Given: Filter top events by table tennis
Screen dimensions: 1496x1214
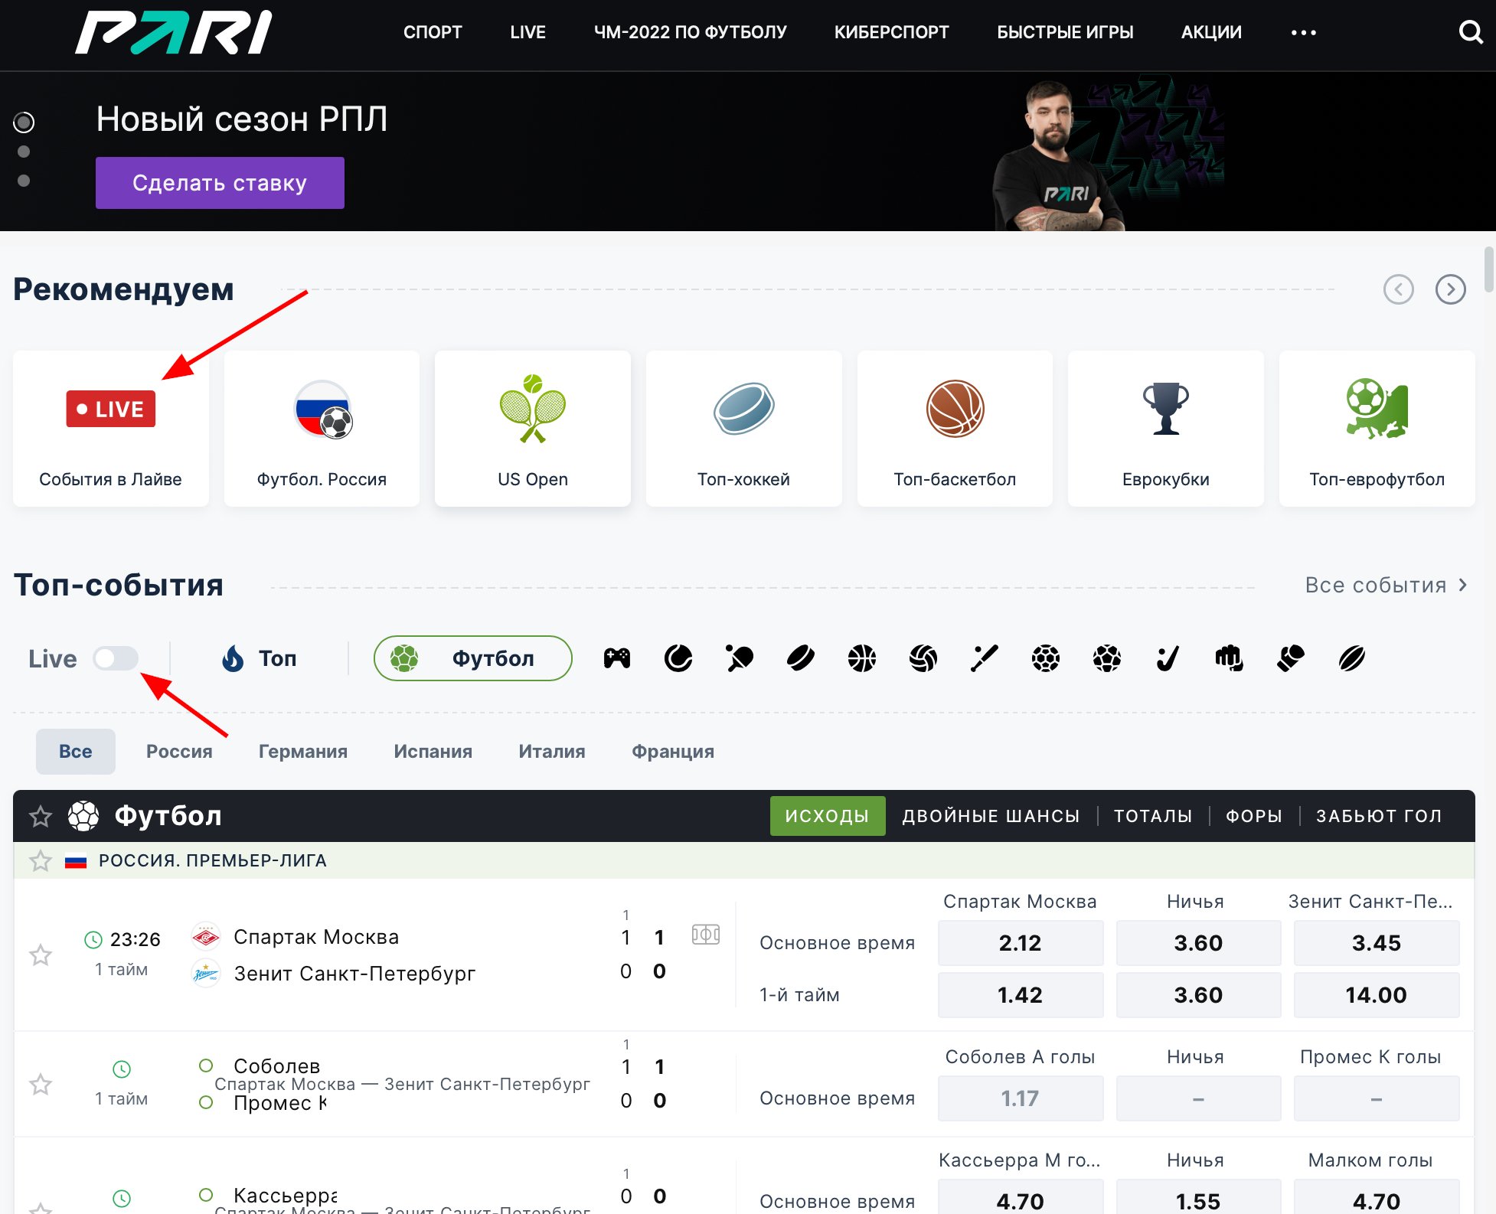Looking at the screenshot, I should point(740,658).
